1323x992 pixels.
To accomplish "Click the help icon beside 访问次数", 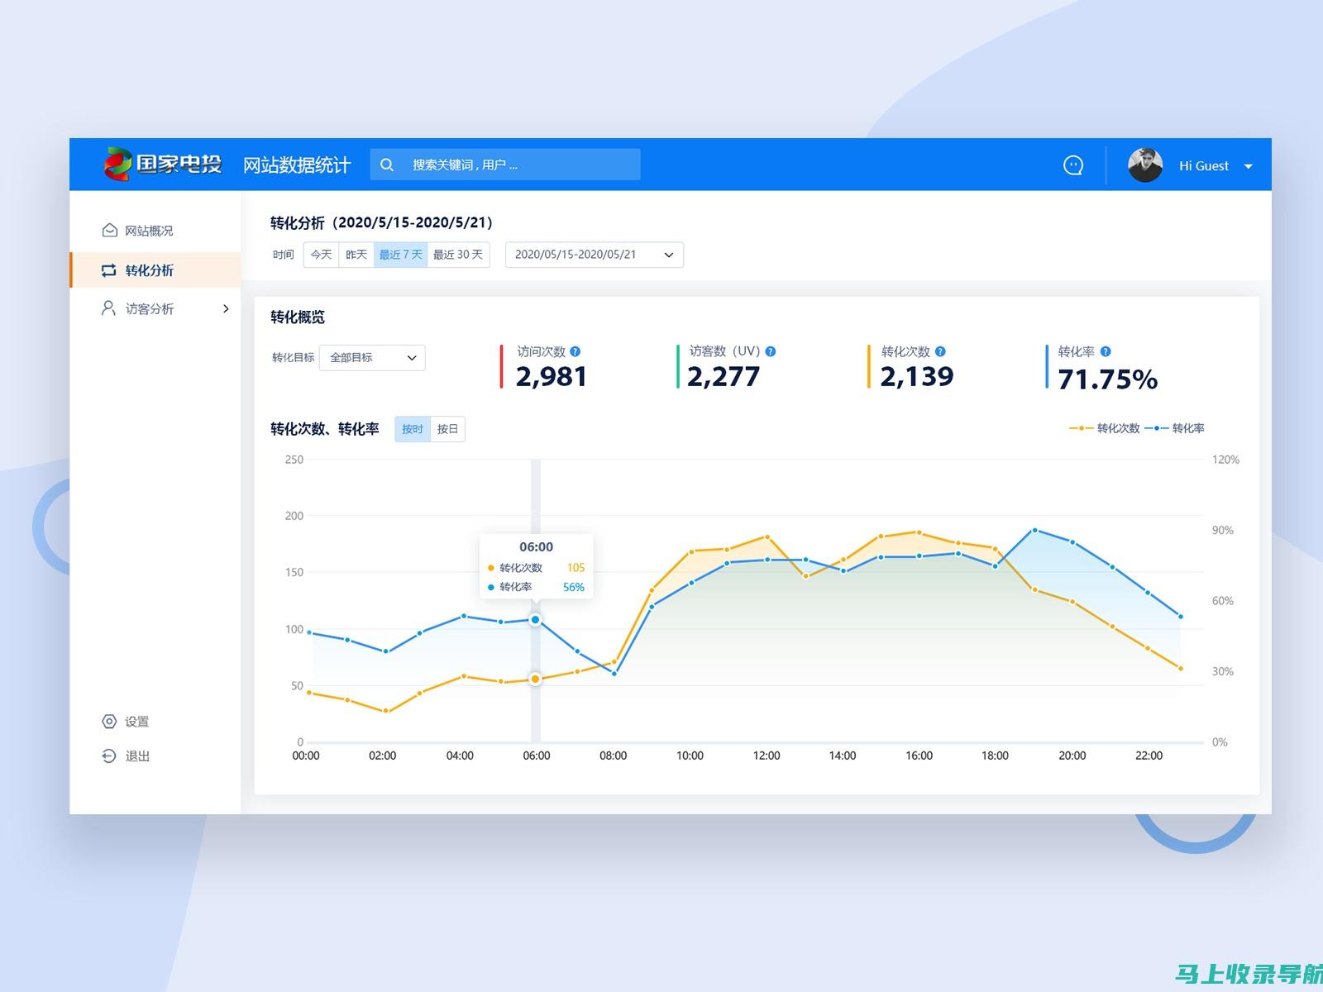I will [x=576, y=351].
